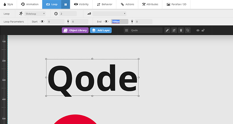
Task: Click the trash delete layer icon
Action: (x=181, y=30)
